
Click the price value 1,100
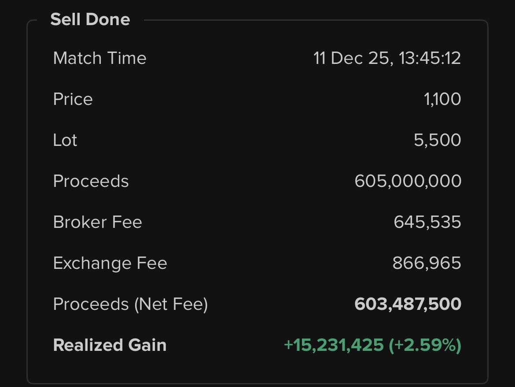point(442,99)
